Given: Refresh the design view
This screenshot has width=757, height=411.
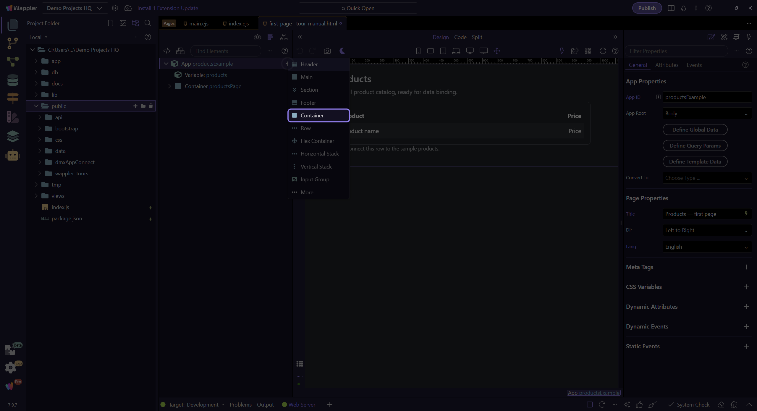Looking at the screenshot, I should click(x=603, y=51).
